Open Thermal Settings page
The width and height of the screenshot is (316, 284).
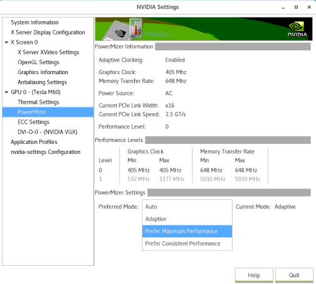pos(38,102)
